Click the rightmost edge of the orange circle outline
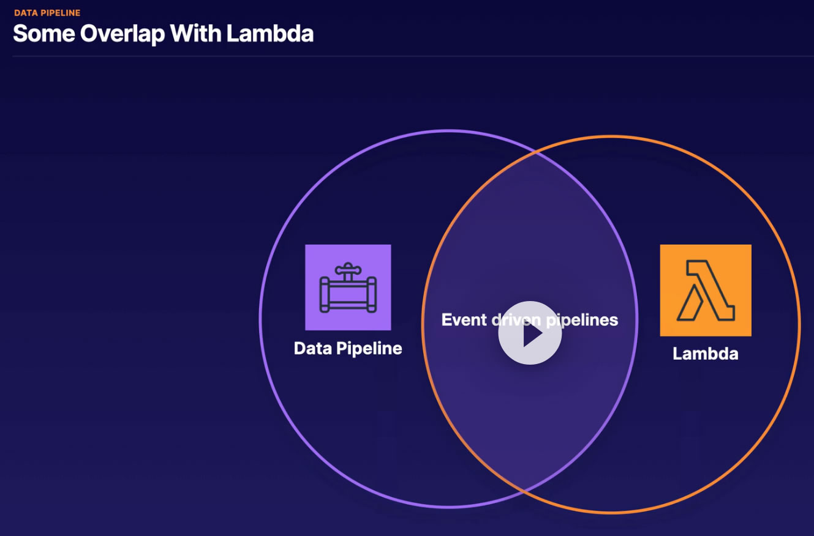 click(799, 324)
